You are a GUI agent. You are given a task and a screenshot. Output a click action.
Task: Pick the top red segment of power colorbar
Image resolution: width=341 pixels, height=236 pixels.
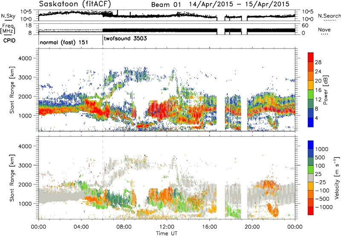(x=311, y=58)
